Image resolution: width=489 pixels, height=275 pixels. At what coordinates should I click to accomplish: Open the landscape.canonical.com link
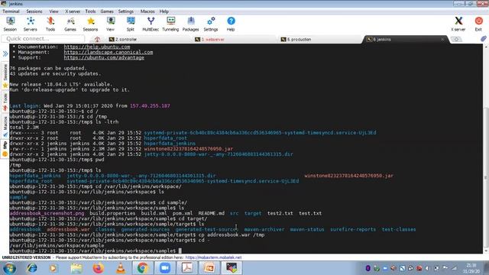(x=108, y=52)
